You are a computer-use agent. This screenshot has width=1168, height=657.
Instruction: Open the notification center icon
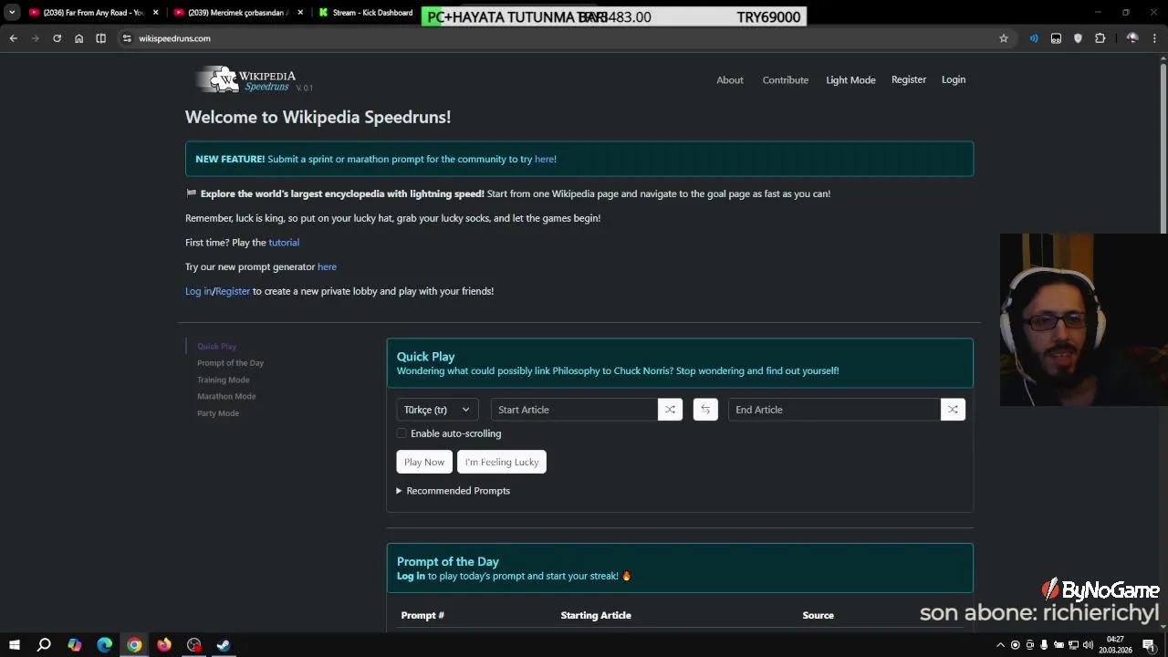pos(1149,645)
